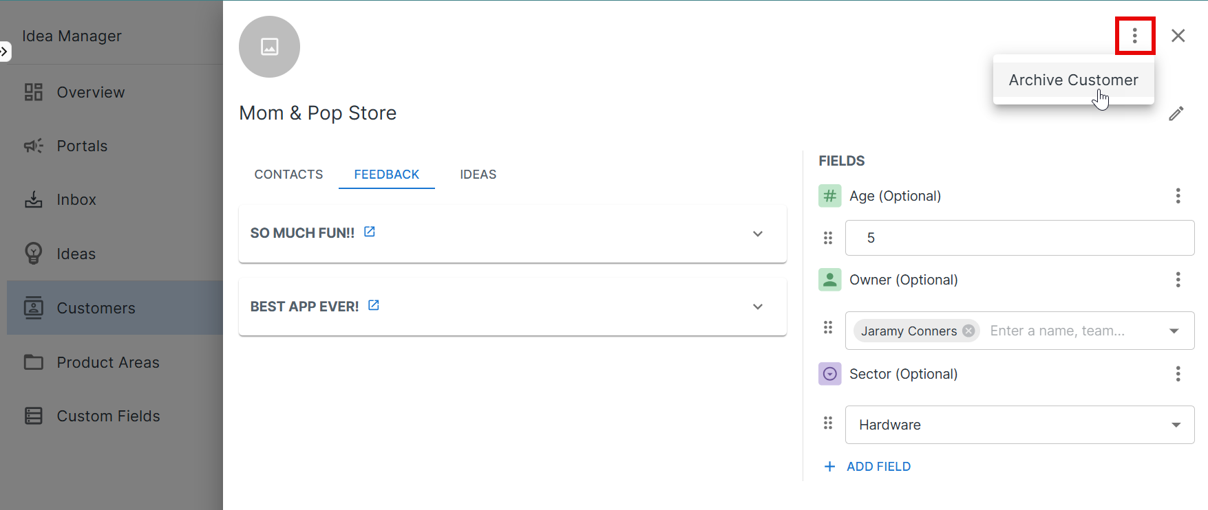Switch to the Contacts tab
Image resolution: width=1208 pixels, height=510 pixels.
tap(288, 175)
